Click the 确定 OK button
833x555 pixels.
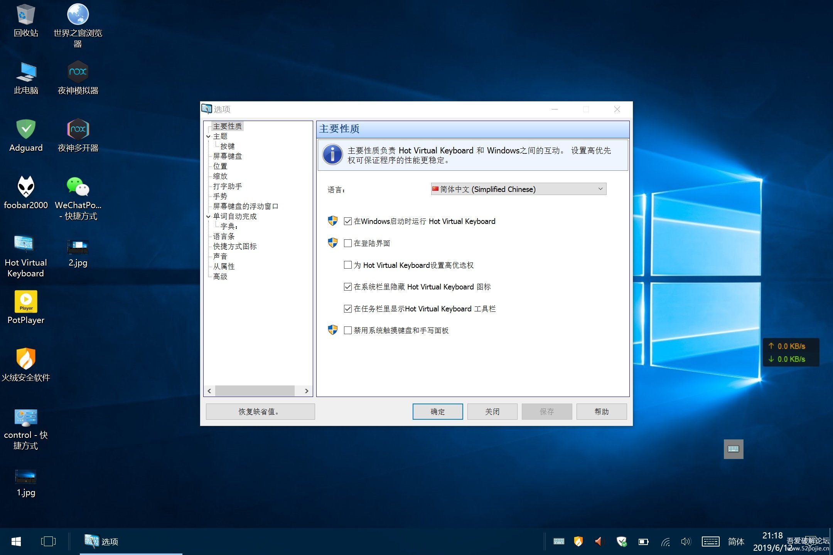point(438,412)
